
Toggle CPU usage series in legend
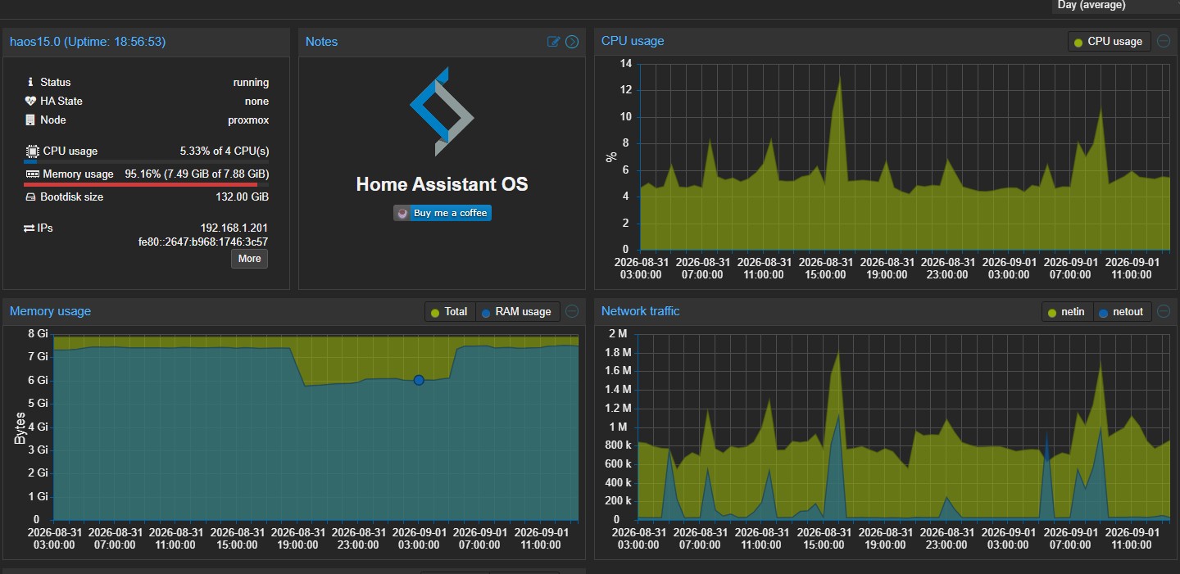[1109, 42]
